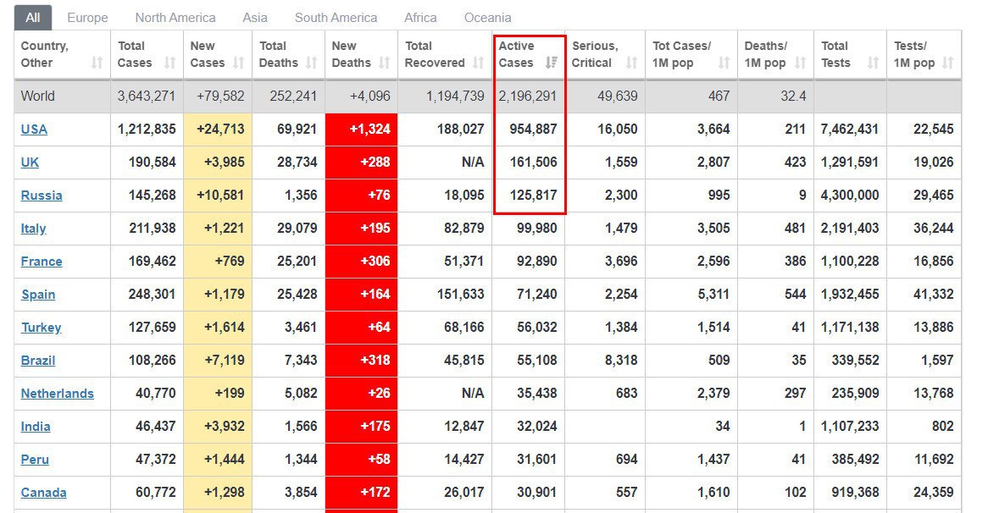Viewport: 988px width, 513px height.
Task: Select World active cases 2,196,291
Action: tap(528, 97)
